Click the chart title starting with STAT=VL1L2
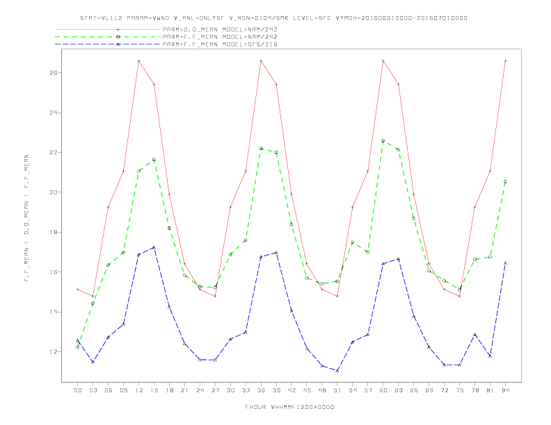The width and height of the screenshot is (551, 425). [273, 18]
